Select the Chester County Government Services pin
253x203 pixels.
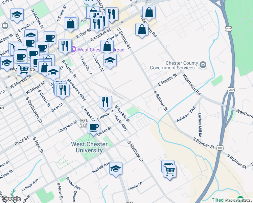(203, 65)
